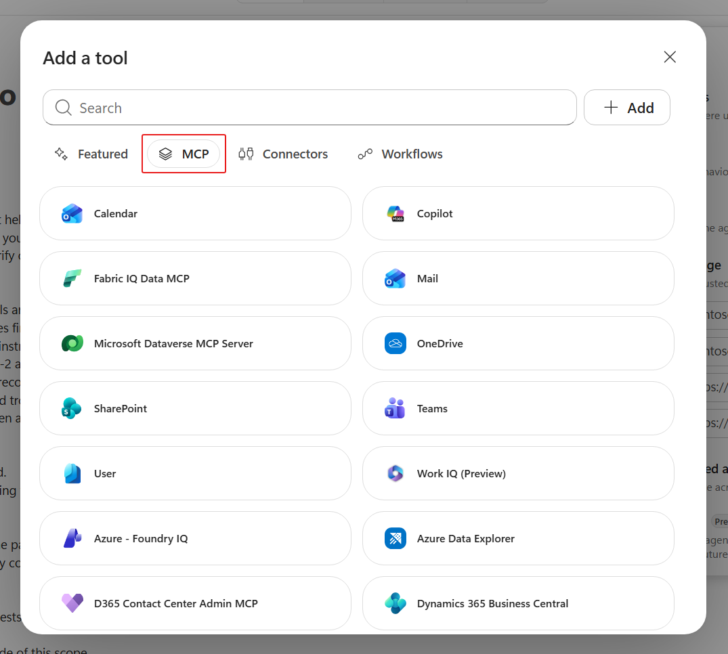Click the Teams icon
Viewport: 728px width, 654px height.
click(x=395, y=408)
